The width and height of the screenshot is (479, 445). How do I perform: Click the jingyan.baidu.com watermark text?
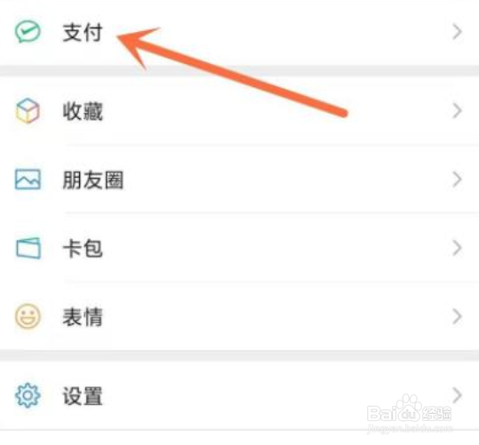point(410,428)
